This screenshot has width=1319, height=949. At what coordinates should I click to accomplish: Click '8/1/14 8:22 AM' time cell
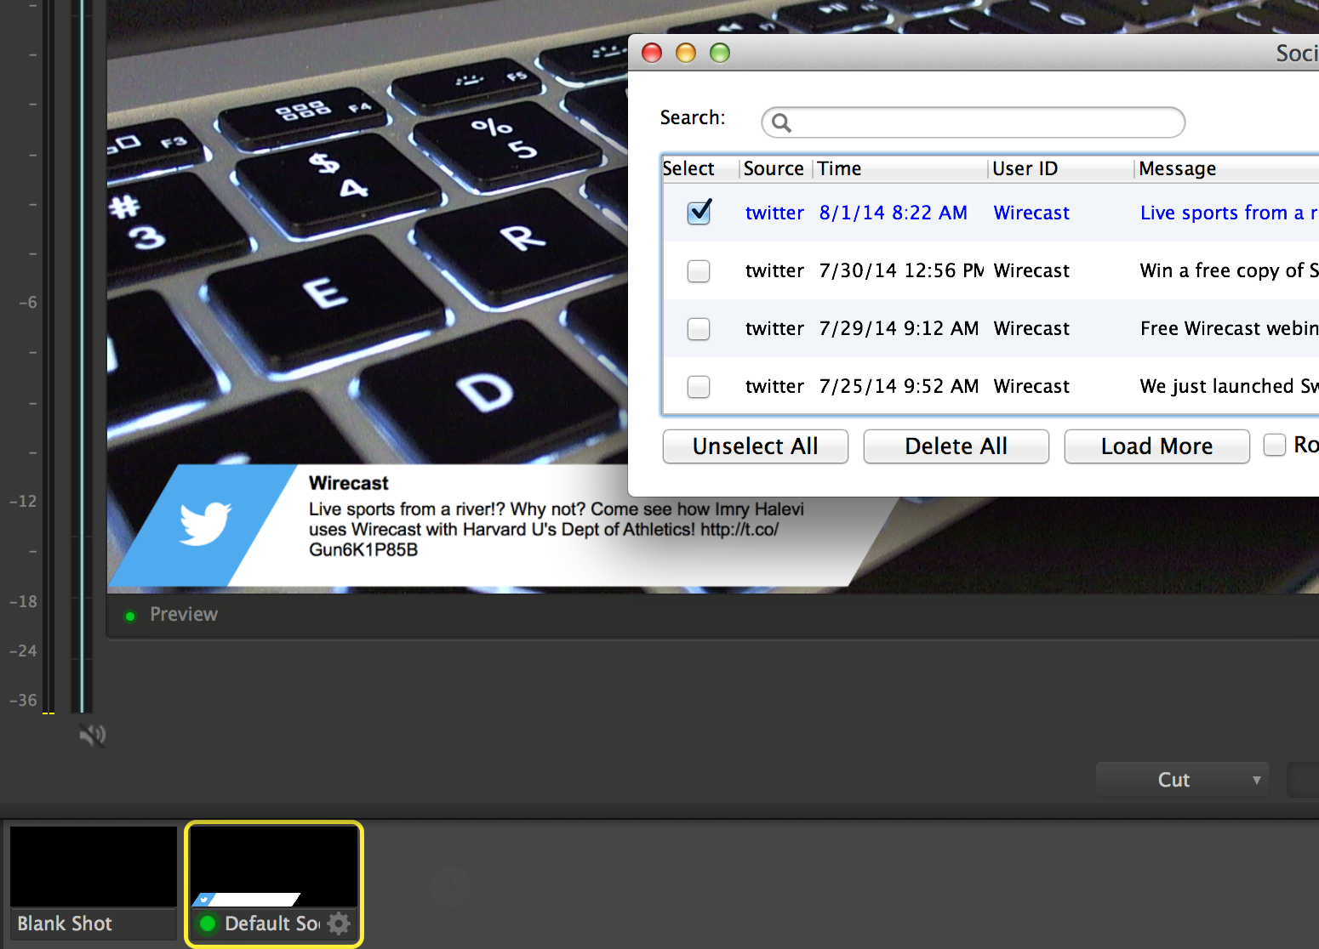coord(893,213)
